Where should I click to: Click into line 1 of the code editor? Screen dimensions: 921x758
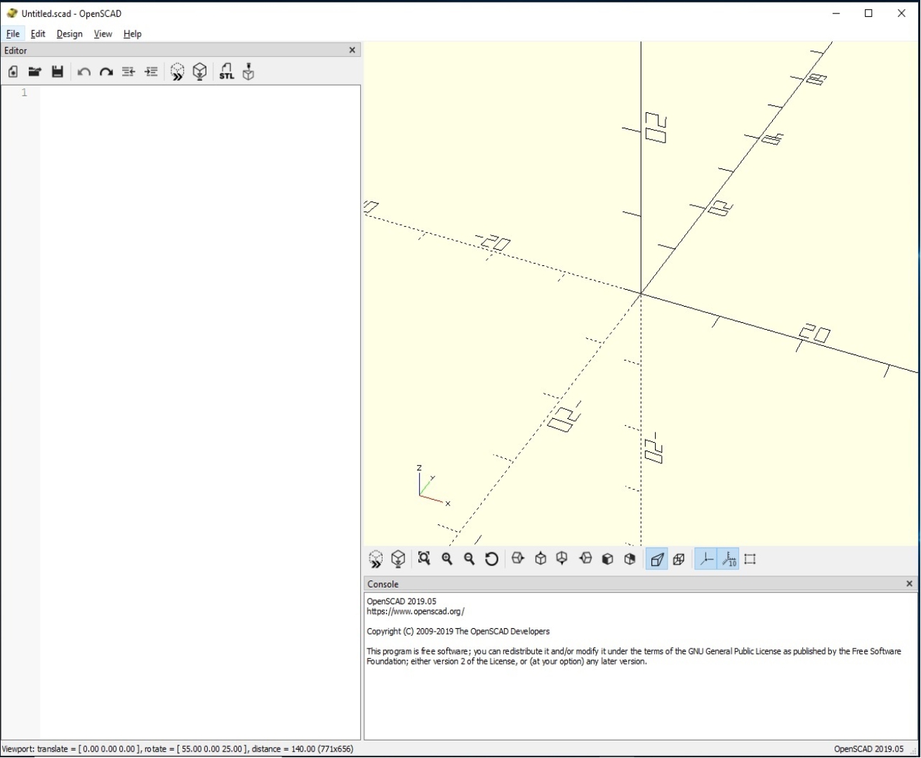tap(200, 93)
